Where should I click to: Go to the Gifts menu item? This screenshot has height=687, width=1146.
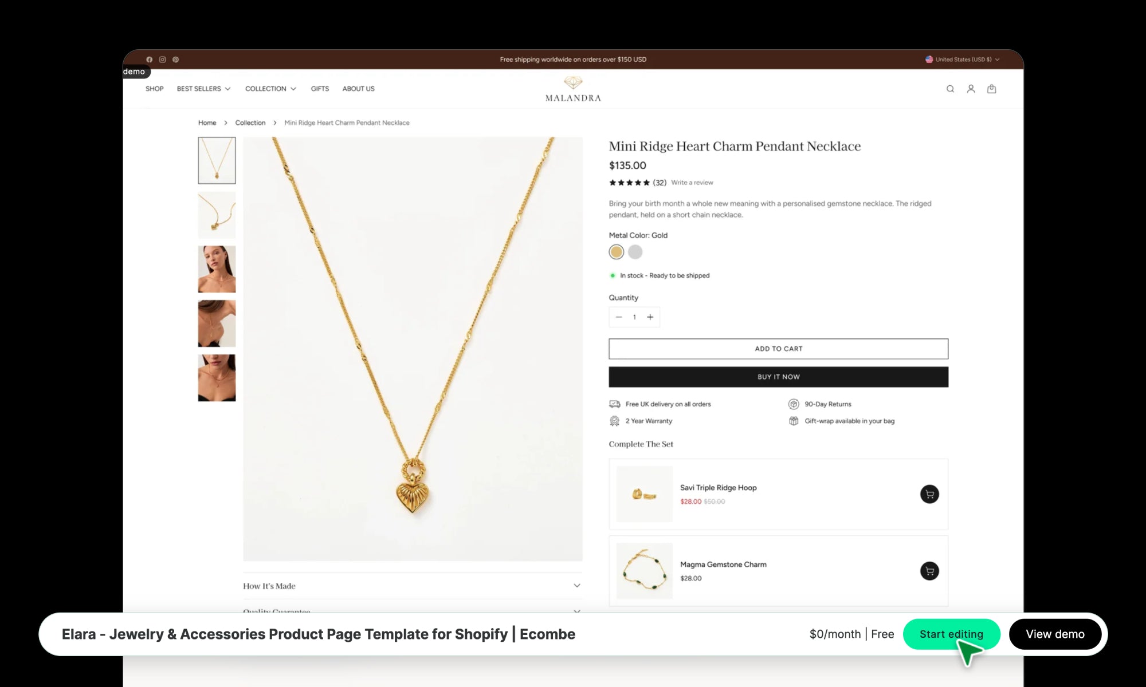tap(320, 89)
